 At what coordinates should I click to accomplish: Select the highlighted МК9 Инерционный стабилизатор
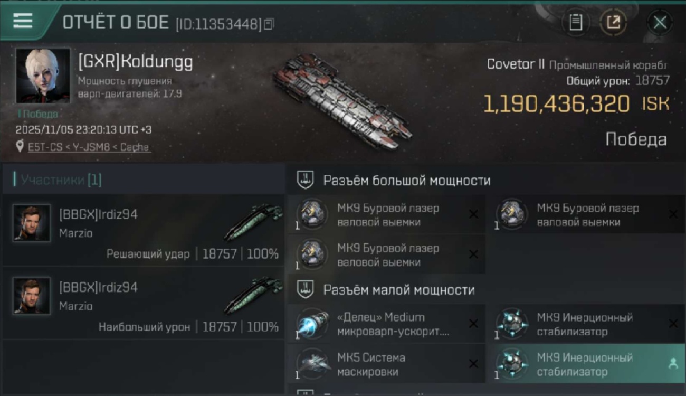(x=586, y=364)
